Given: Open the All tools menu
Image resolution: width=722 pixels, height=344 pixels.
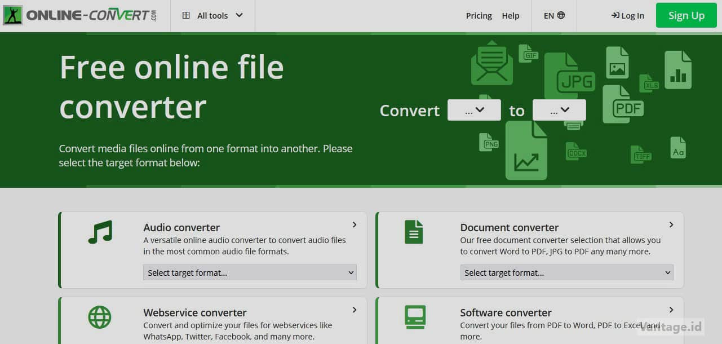Looking at the screenshot, I should pos(212,15).
